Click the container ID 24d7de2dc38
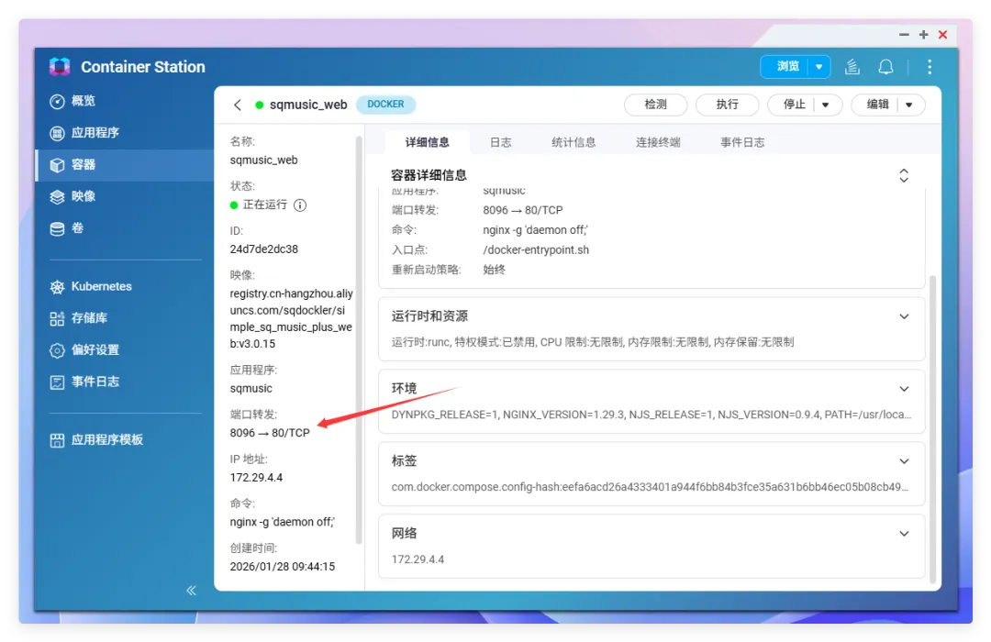This screenshot has width=991, height=642. coord(264,249)
